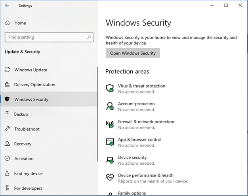Open the Activation settings page
Viewport: 248px width, 196px height.
49,158
